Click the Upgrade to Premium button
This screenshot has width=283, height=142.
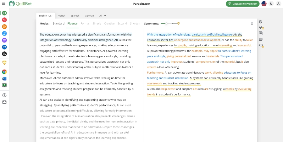pos(242,4)
